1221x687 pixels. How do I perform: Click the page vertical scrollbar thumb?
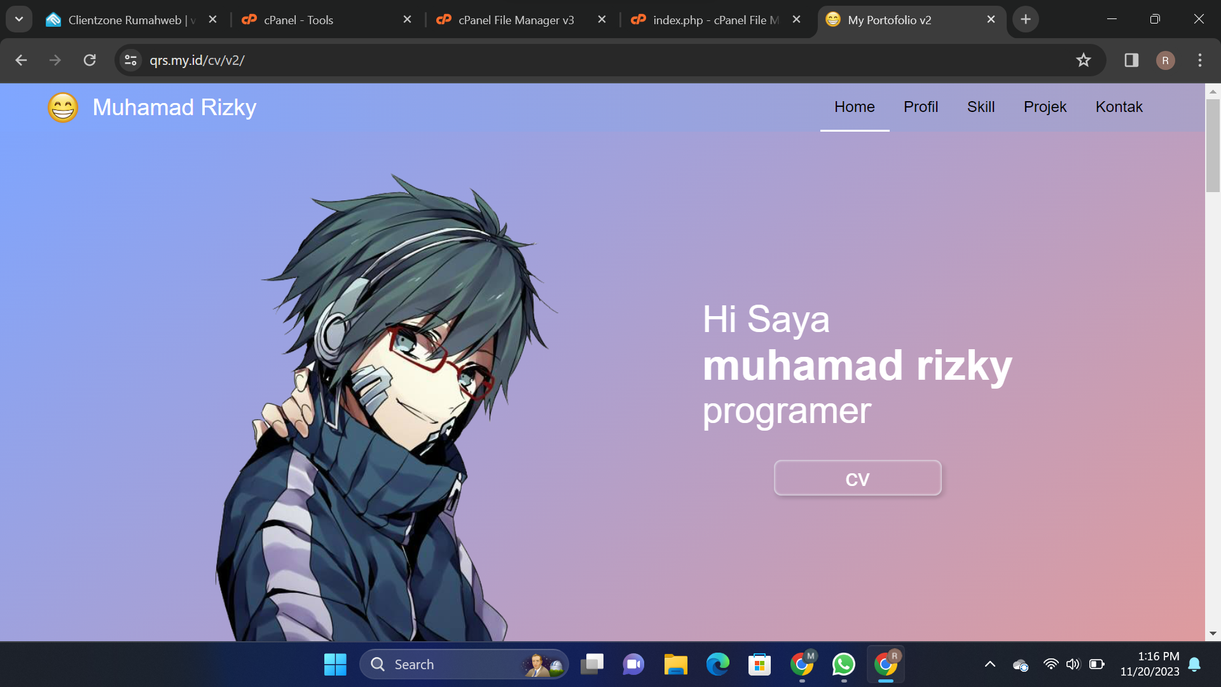1212,145
